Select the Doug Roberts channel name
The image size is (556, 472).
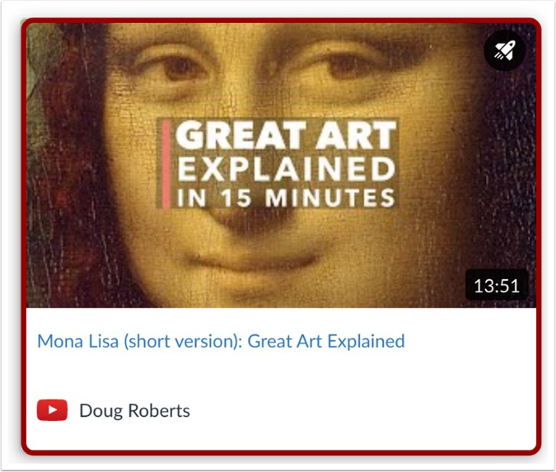[134, 411]
